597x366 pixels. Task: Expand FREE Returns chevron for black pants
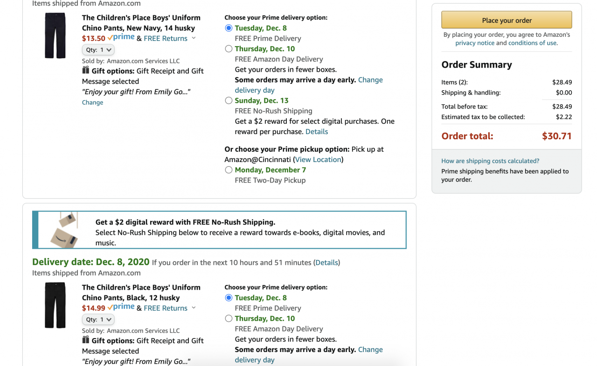(x=194, y=308)
